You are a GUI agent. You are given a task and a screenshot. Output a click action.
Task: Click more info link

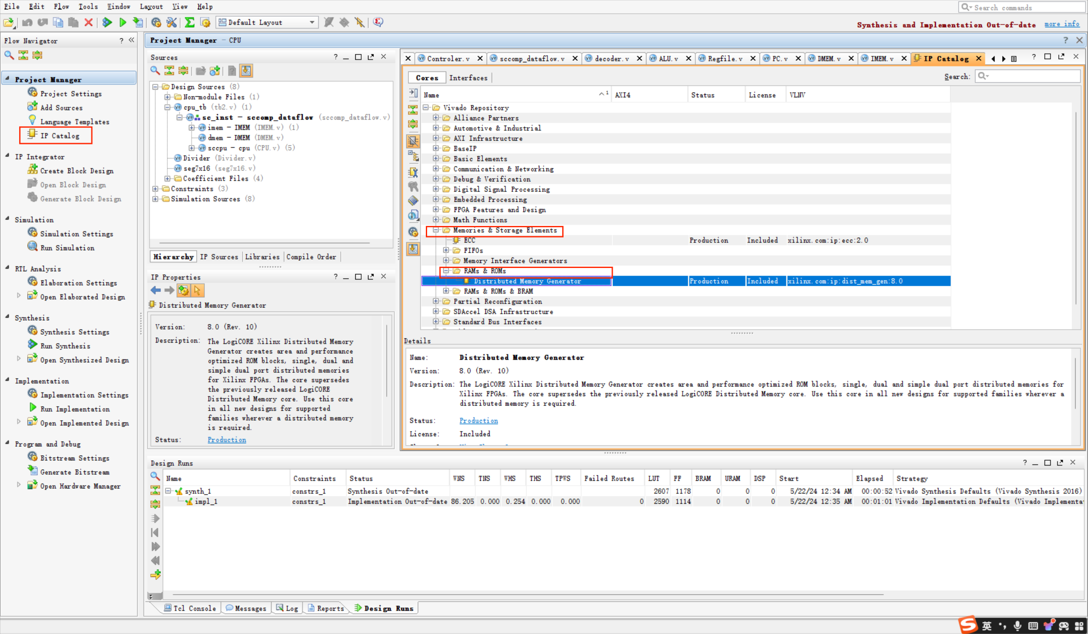pos(1062,24)
